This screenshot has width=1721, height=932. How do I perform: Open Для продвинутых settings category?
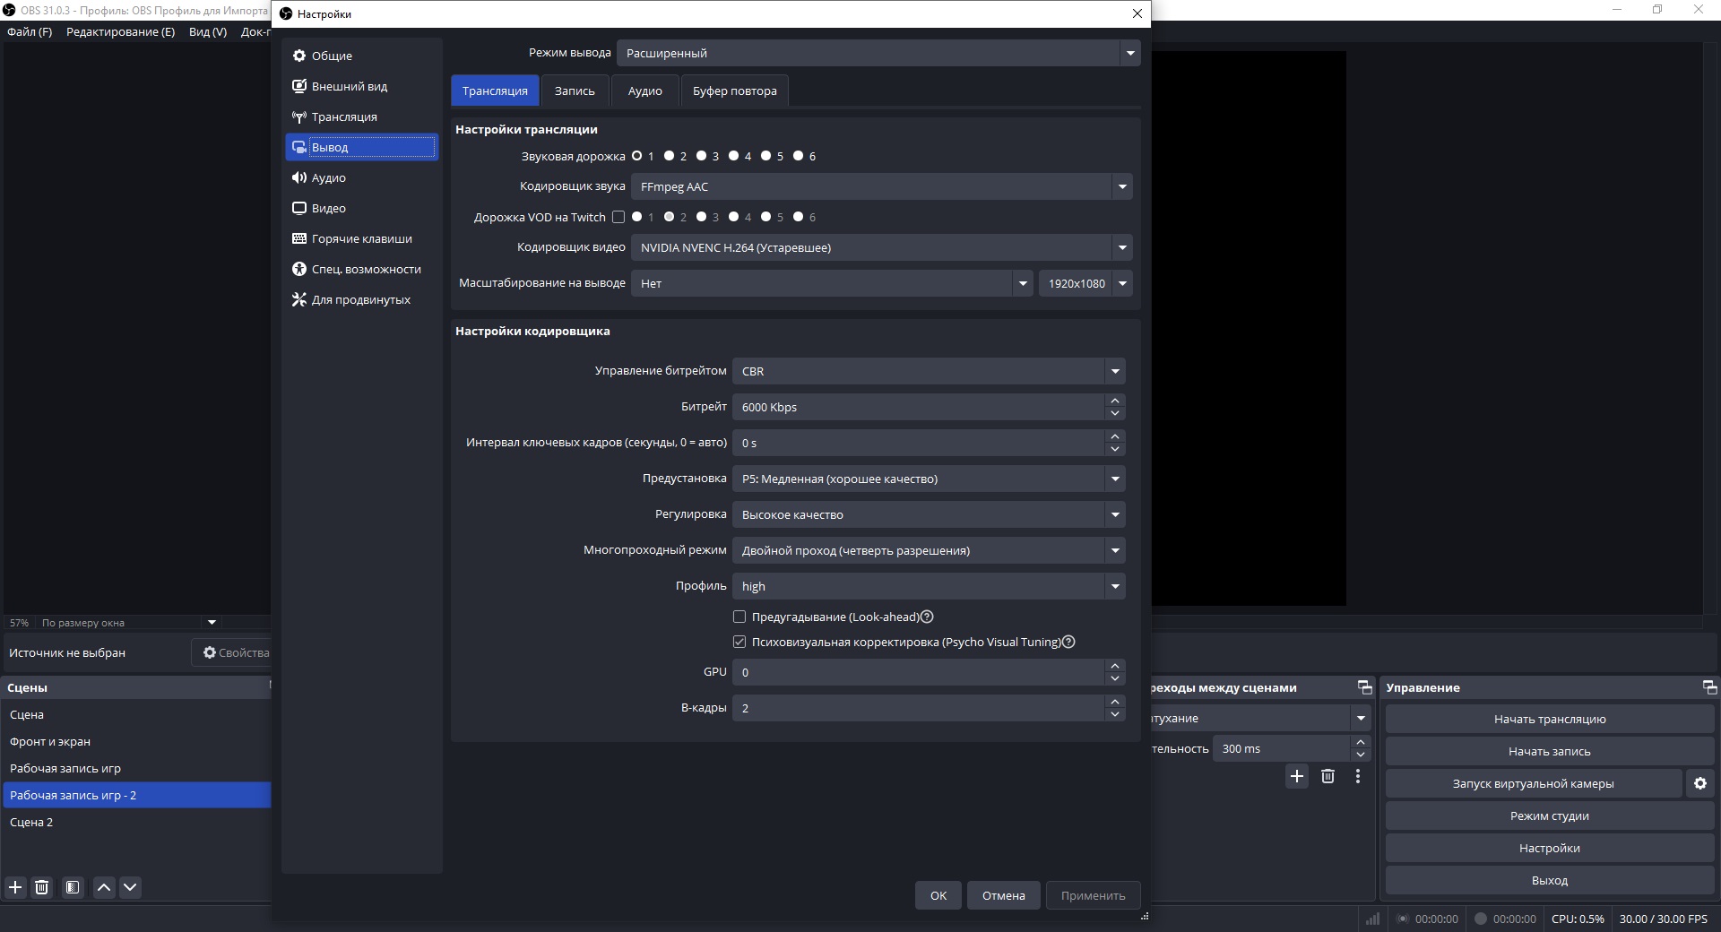coord(361,299)
